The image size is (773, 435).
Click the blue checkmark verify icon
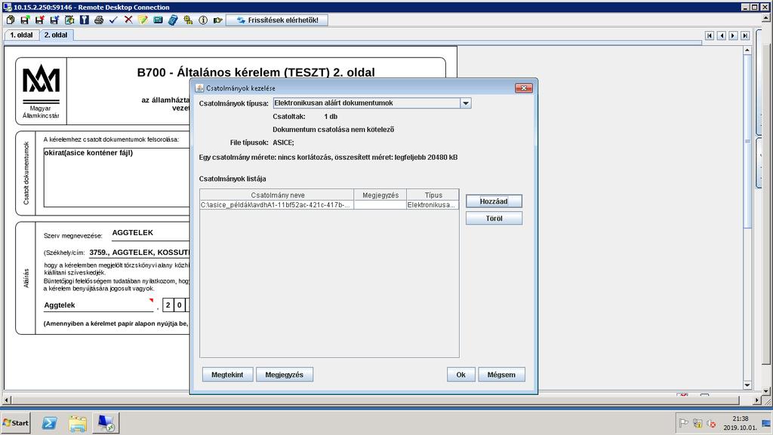coord(114,20)
